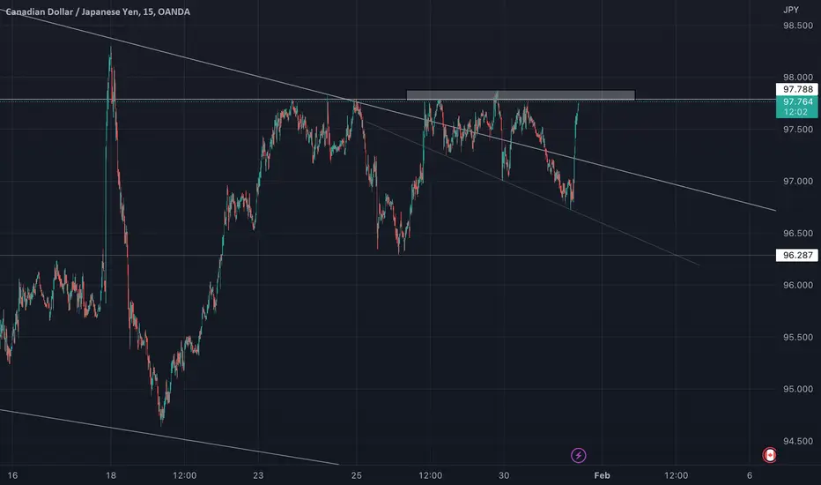Click the Feb label on time axis

click(602, 475)
